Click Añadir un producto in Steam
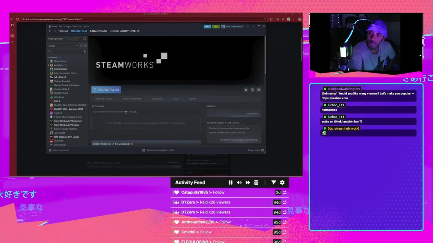This screenshot has height=243, width=433. point(59,150)
